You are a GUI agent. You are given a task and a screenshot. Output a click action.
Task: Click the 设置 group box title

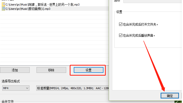coord(119,12)
